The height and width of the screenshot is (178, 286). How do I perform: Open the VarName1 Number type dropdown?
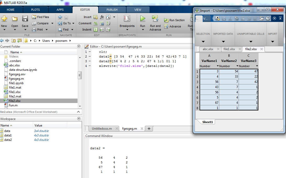(218, 66)
